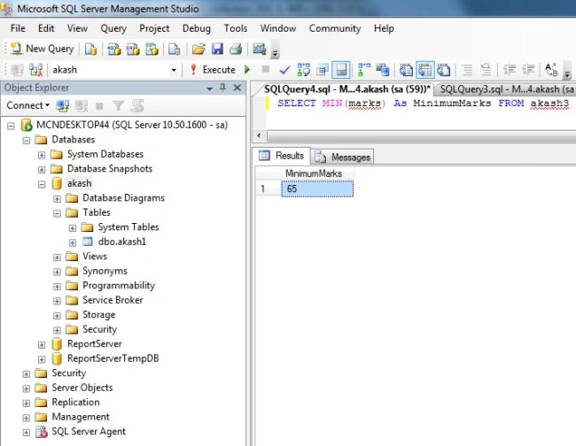Click Specify Template Parameter Values icon
Image resolution: width=576 pixels, height=446 pixels.
click(x=551, y=70)
